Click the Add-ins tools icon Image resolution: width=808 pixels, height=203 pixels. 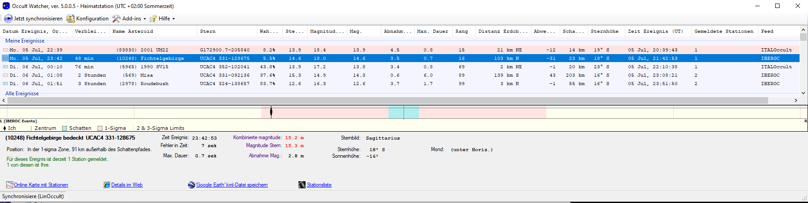pos(116,19)
